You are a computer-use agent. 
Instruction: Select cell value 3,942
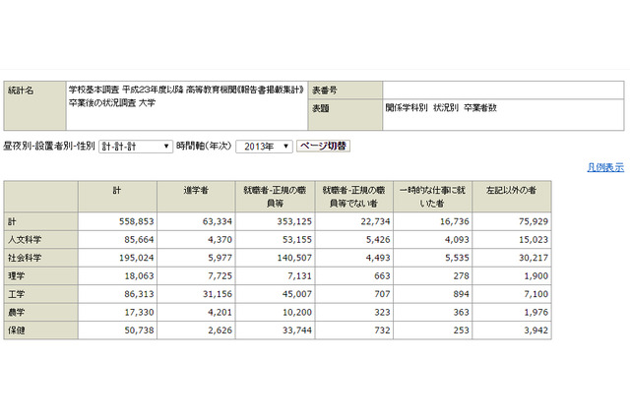tap(535, 330)
